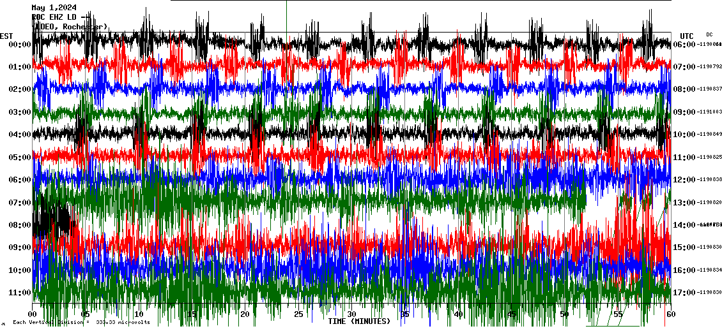Click the May 1,2024 date header
Image resolution: width=722 pixels, height=331 pixels.
(x=54, y=8)
